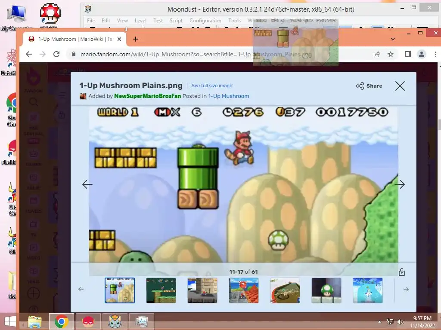This screenshot has width=441, height=330.
Task: Open My Computer desktop icon
Action: pos(16,17)
